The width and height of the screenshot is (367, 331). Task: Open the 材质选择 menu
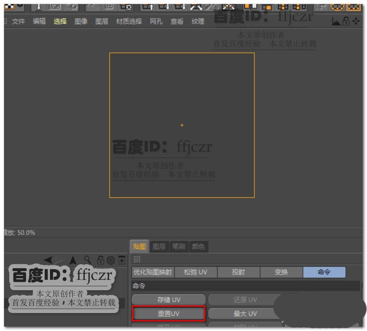129,22
